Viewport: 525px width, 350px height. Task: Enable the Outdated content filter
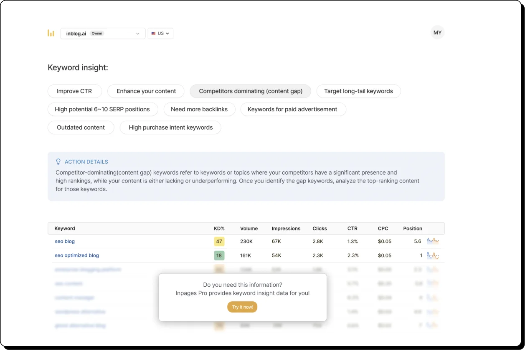[81, 127]
